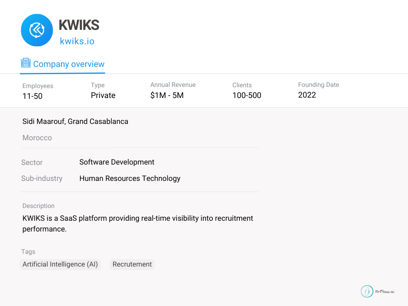Click the Type value Private
The image size is (408, 306).
click(x=103, y=96)
